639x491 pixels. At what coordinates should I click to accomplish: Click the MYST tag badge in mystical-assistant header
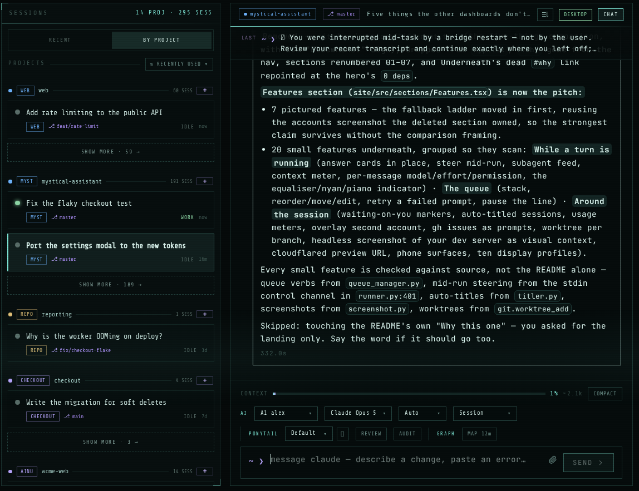(x=27, y=181)
